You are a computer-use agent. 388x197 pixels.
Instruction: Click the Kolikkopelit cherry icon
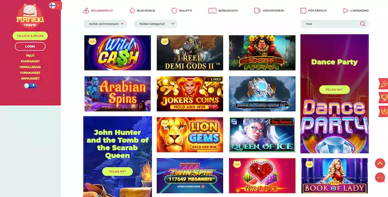(x=86, y=11)
